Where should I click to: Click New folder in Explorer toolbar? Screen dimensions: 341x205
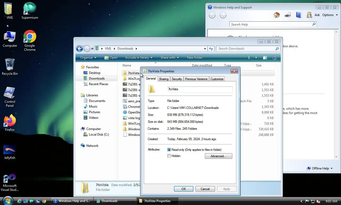click(x=195, y=58)
